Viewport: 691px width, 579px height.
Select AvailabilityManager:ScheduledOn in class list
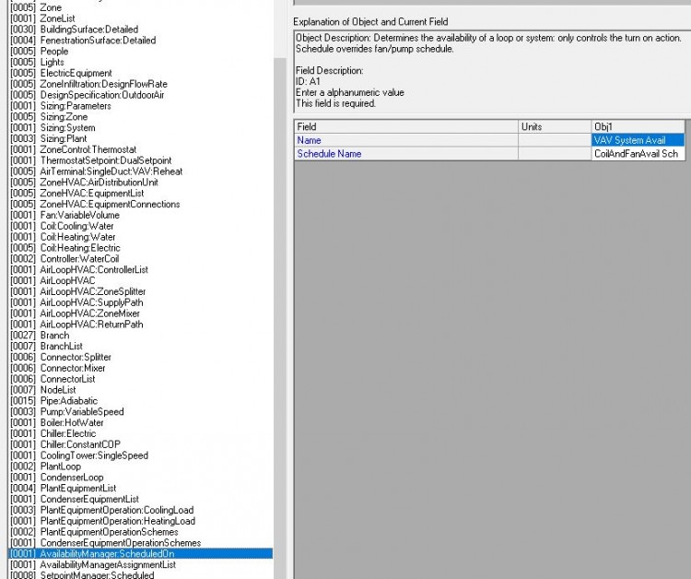107,554
